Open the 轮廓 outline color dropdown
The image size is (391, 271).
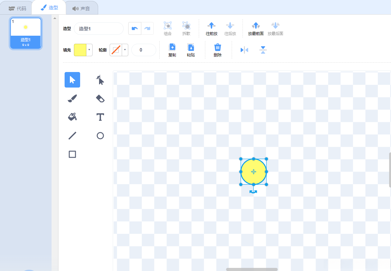125,50
